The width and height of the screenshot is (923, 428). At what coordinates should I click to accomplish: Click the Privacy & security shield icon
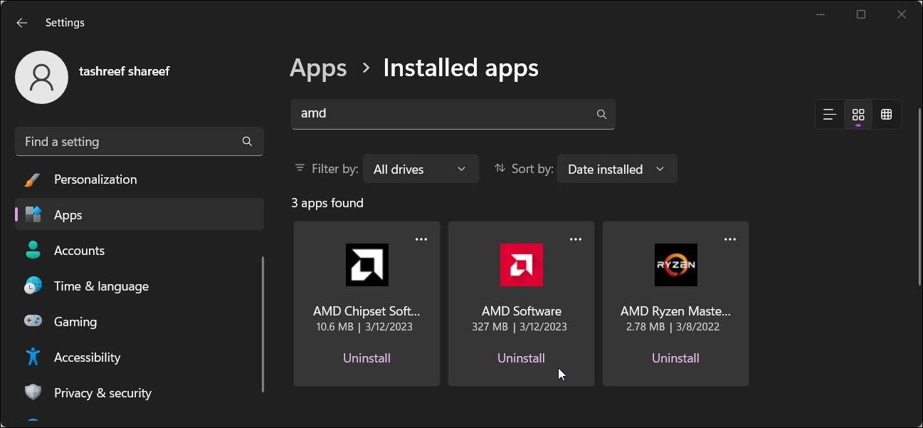33,393
